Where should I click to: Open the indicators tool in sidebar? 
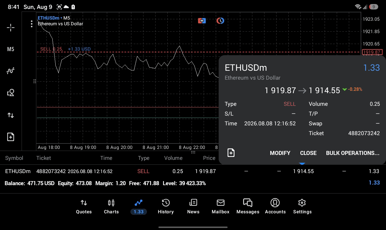11,71
